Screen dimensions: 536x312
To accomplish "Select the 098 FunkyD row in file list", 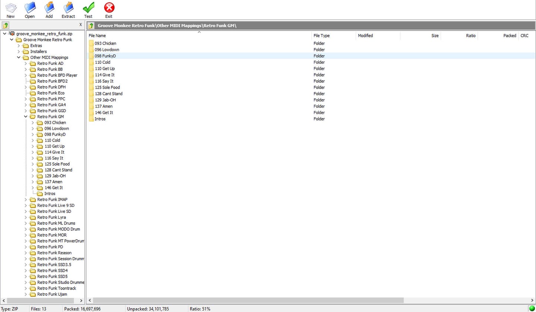I will 311,56.
